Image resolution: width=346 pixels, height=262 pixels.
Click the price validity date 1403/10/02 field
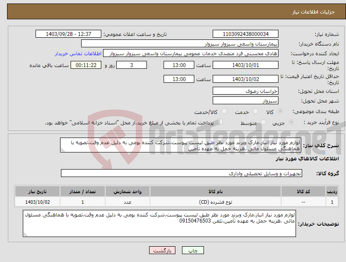(x=246, y=79)
